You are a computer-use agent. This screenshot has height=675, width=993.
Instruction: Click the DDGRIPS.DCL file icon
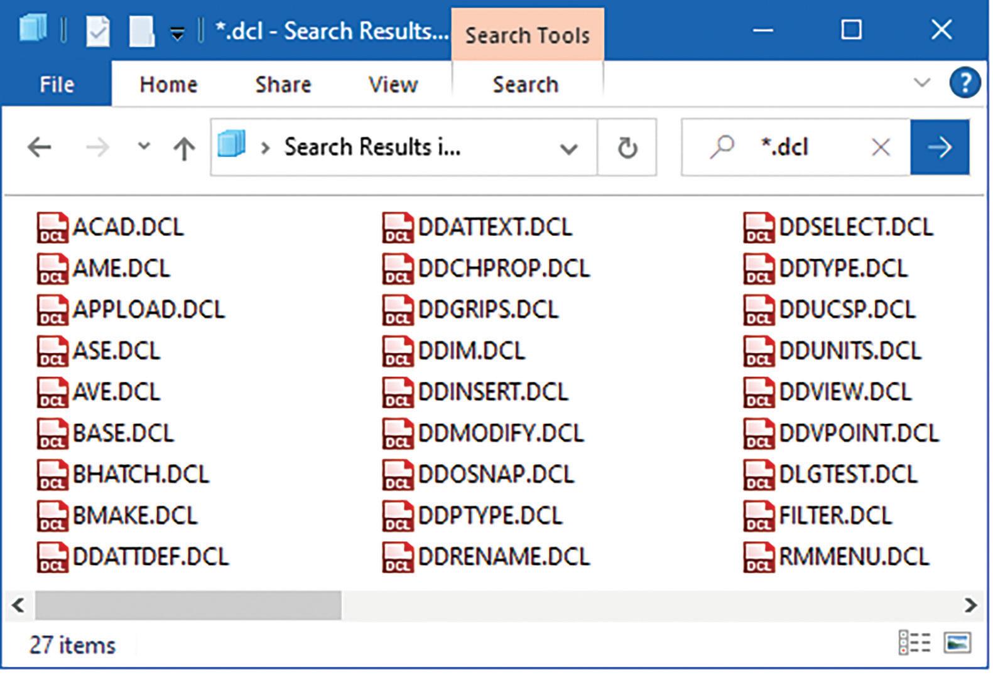[x=398, y=310]
